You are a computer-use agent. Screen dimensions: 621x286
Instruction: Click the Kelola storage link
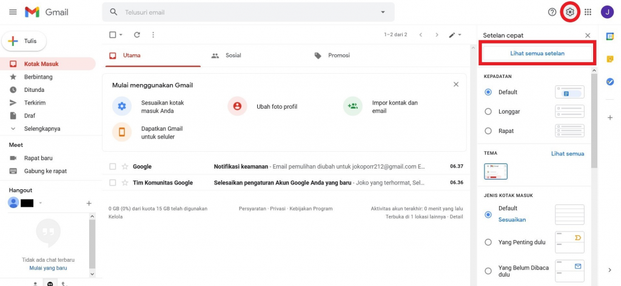115,217
